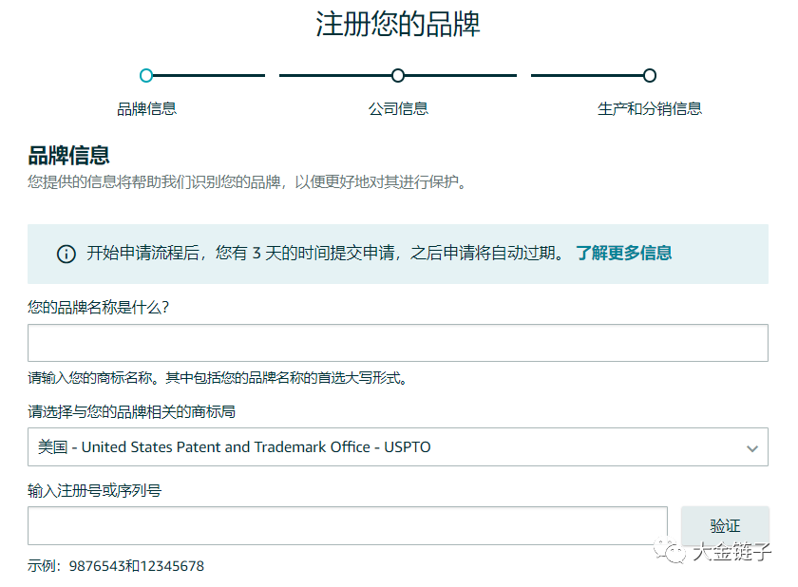The image size is (798, 587).
Task: Click the chevron on the trademark office selector
Action: [x=753, y=446]
